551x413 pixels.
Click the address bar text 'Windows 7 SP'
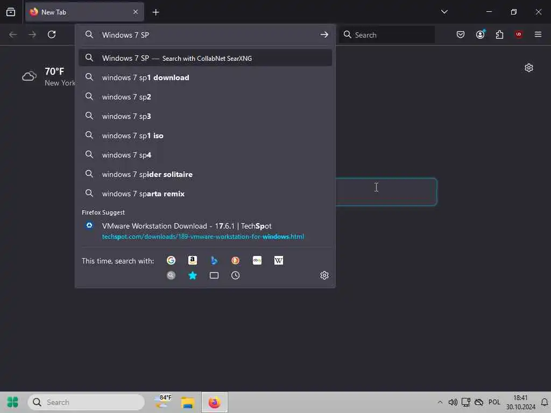(125, 35)
